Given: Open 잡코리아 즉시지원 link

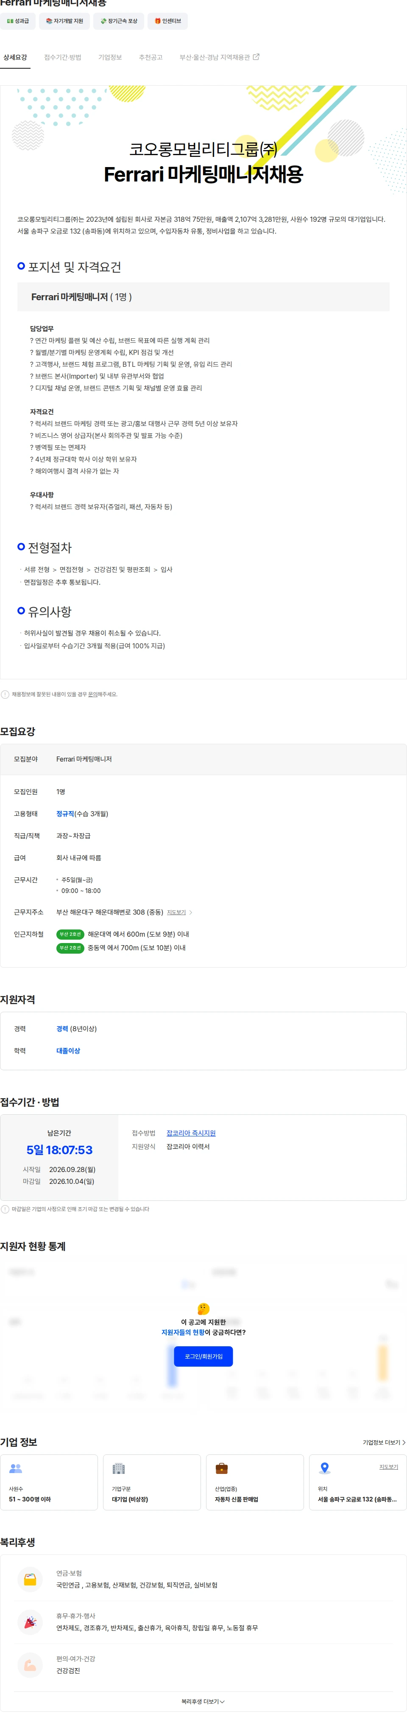Looking at the screenshot, I should pyautogui.click(x=191, y=1133).
